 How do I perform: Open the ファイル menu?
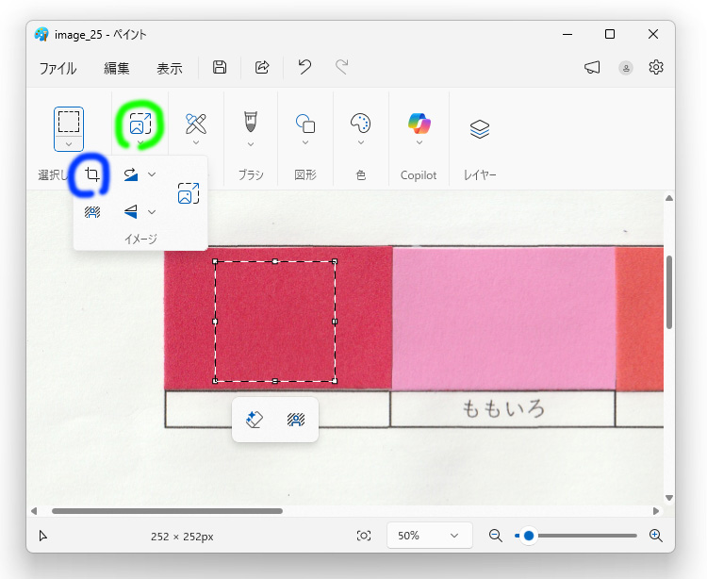58,68
